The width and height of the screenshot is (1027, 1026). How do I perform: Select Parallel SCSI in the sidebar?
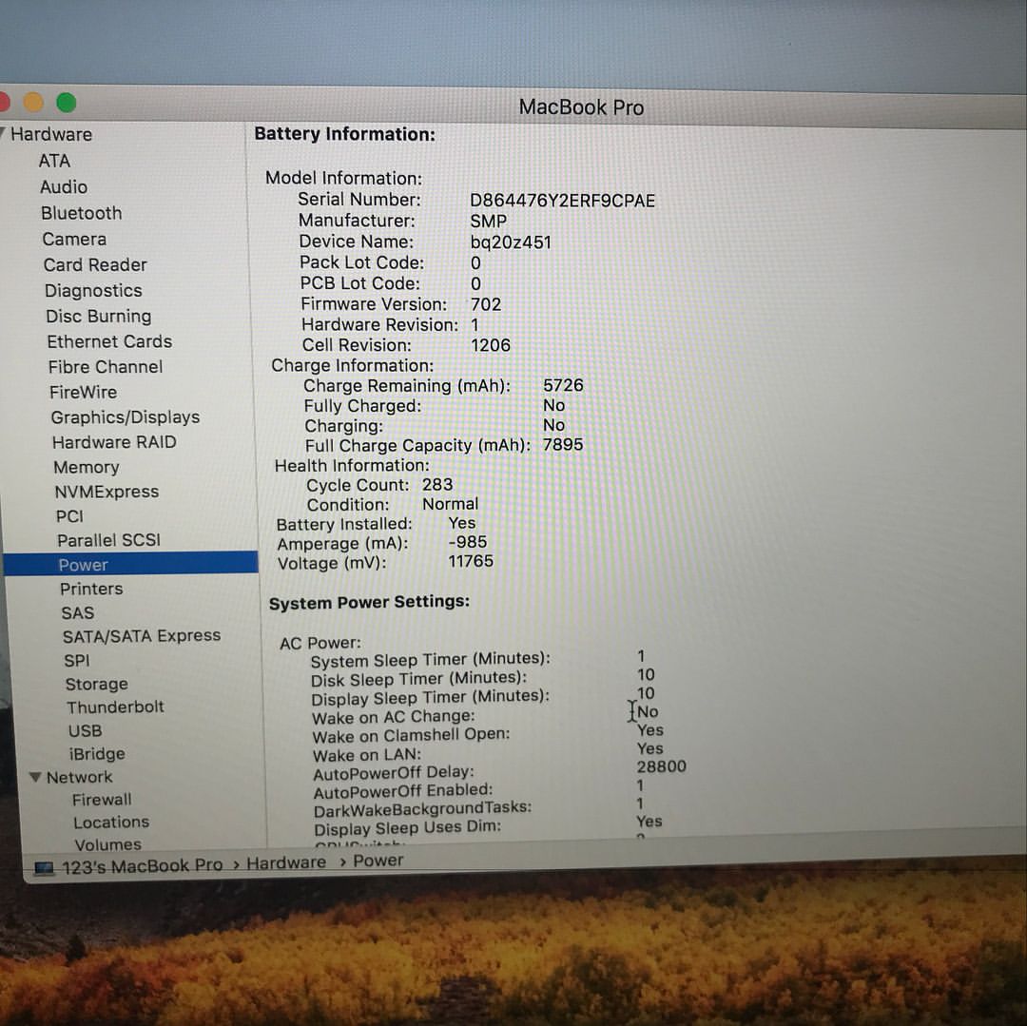click(x=108, y=540)
